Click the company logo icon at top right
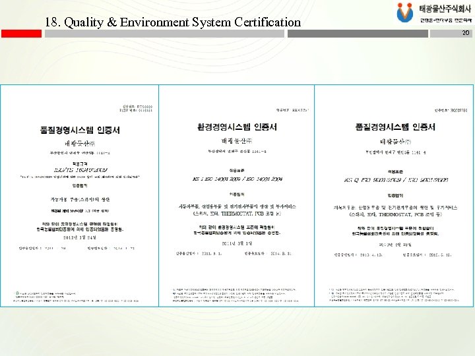The width and height of the screenshot is (475, 356). 405,13
